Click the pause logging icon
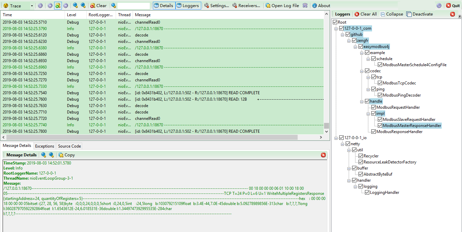462x232 pixels. pyautogui.click(x=40, y=6)
